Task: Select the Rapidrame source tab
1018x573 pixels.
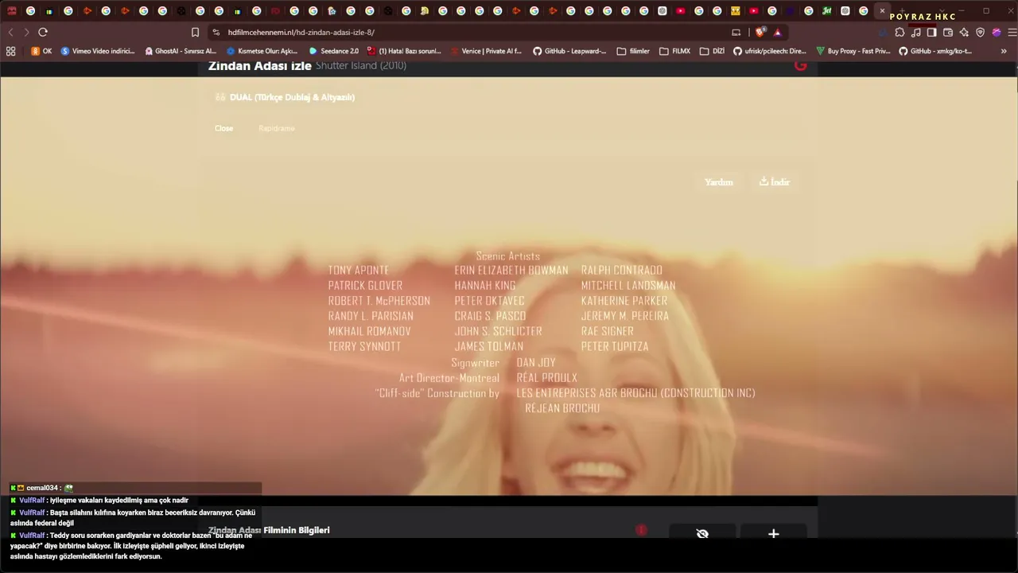Action: point(277,128)
